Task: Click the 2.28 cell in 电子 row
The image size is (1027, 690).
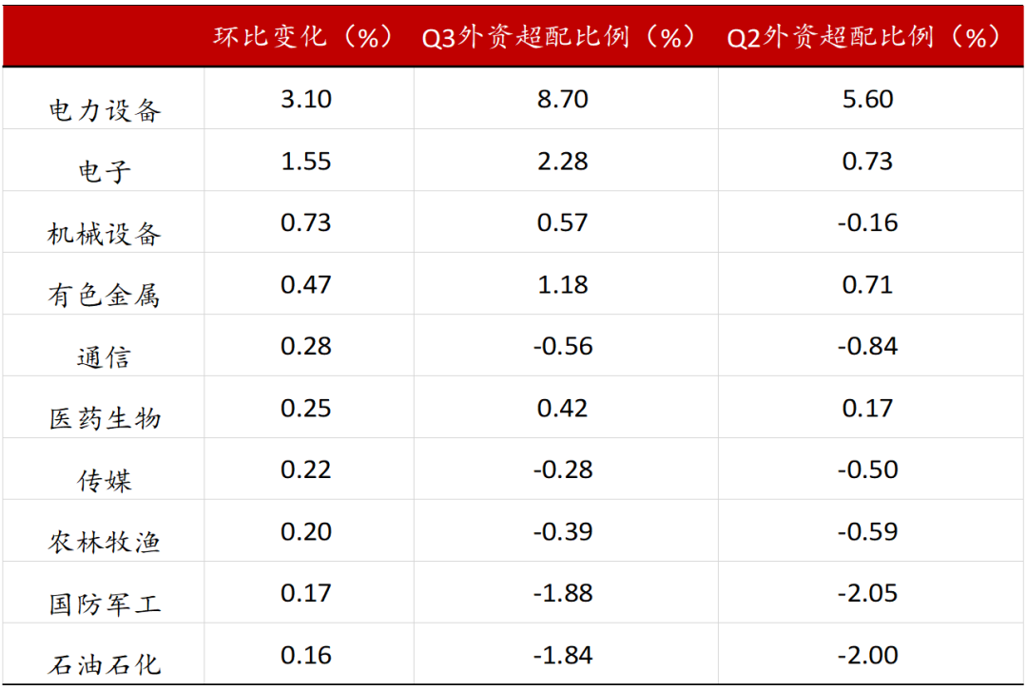Action: (563, 161)
